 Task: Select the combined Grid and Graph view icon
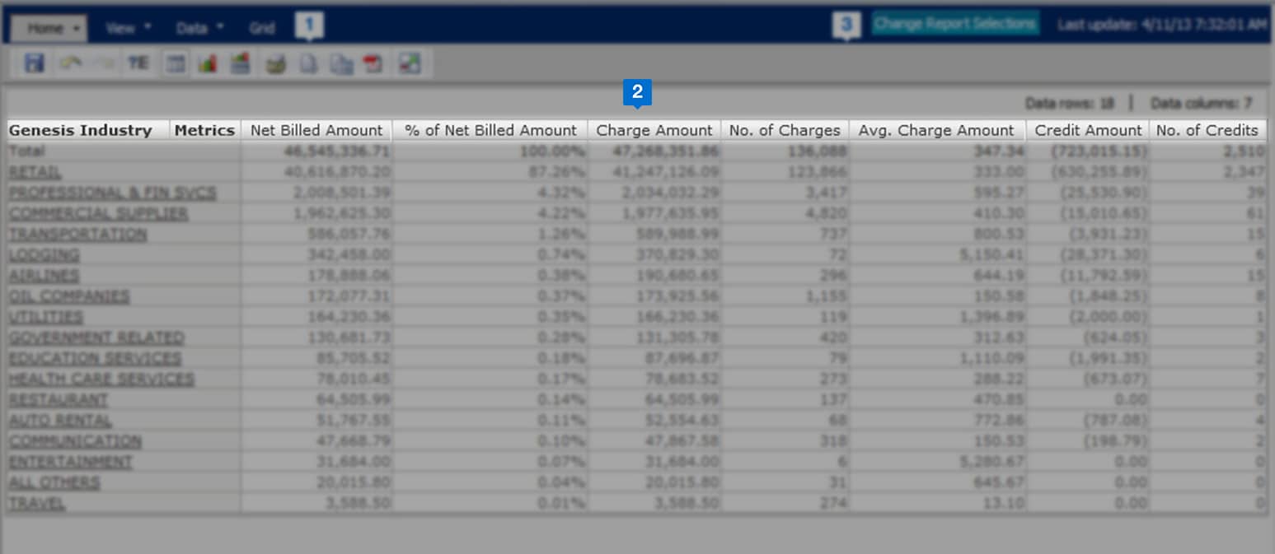pyautogui.click(x=241, y=63)
